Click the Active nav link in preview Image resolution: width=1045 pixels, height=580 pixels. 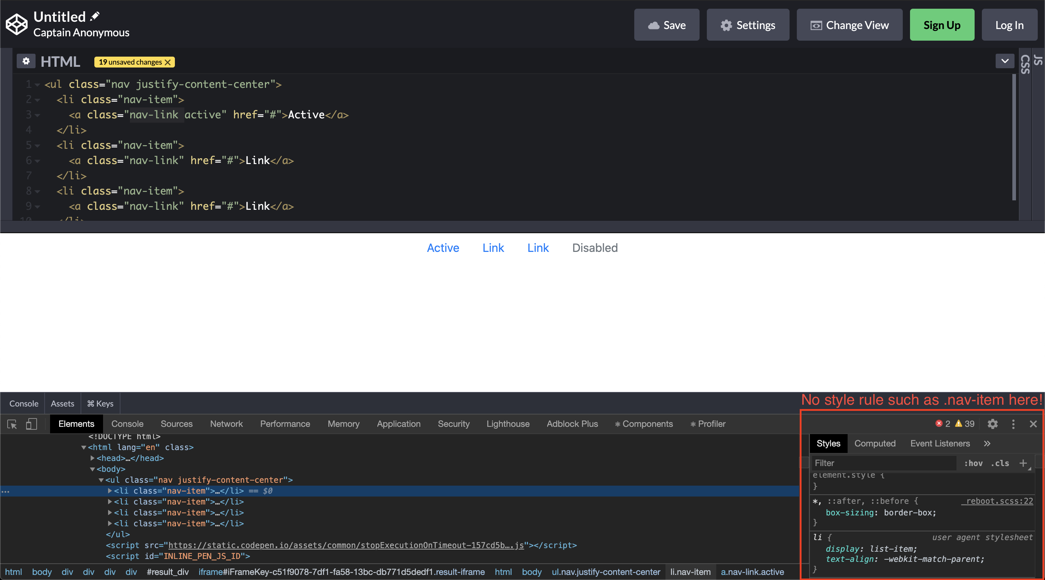(x=443, y=248)
